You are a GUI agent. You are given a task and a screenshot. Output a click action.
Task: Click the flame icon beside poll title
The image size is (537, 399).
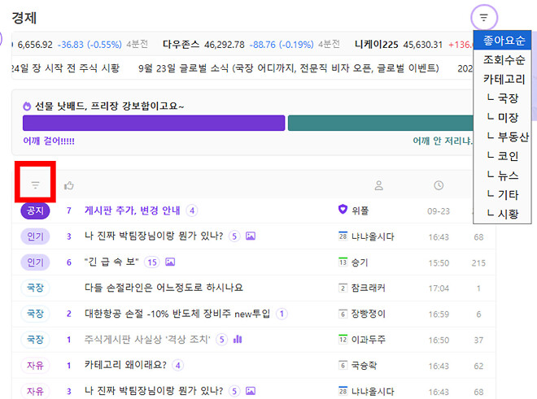27,106
